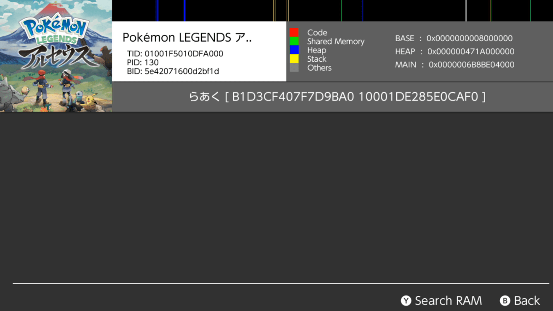Click the Code legend label

317,32
